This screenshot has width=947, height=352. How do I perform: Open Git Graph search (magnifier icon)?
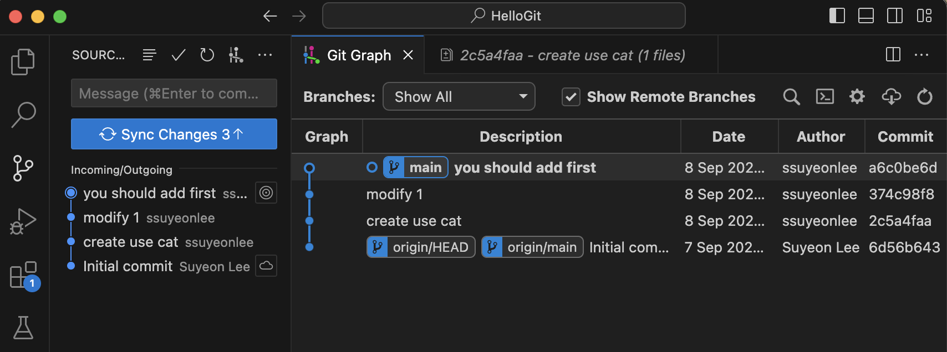pyautogui.click(x=791, y=97)
